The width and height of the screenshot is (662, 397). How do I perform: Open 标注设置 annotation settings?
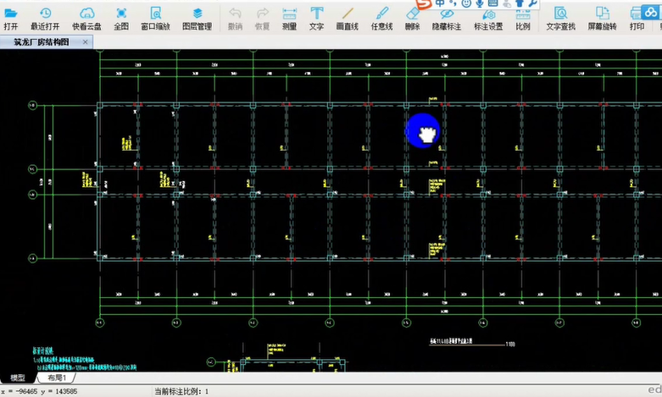[488, 17]
